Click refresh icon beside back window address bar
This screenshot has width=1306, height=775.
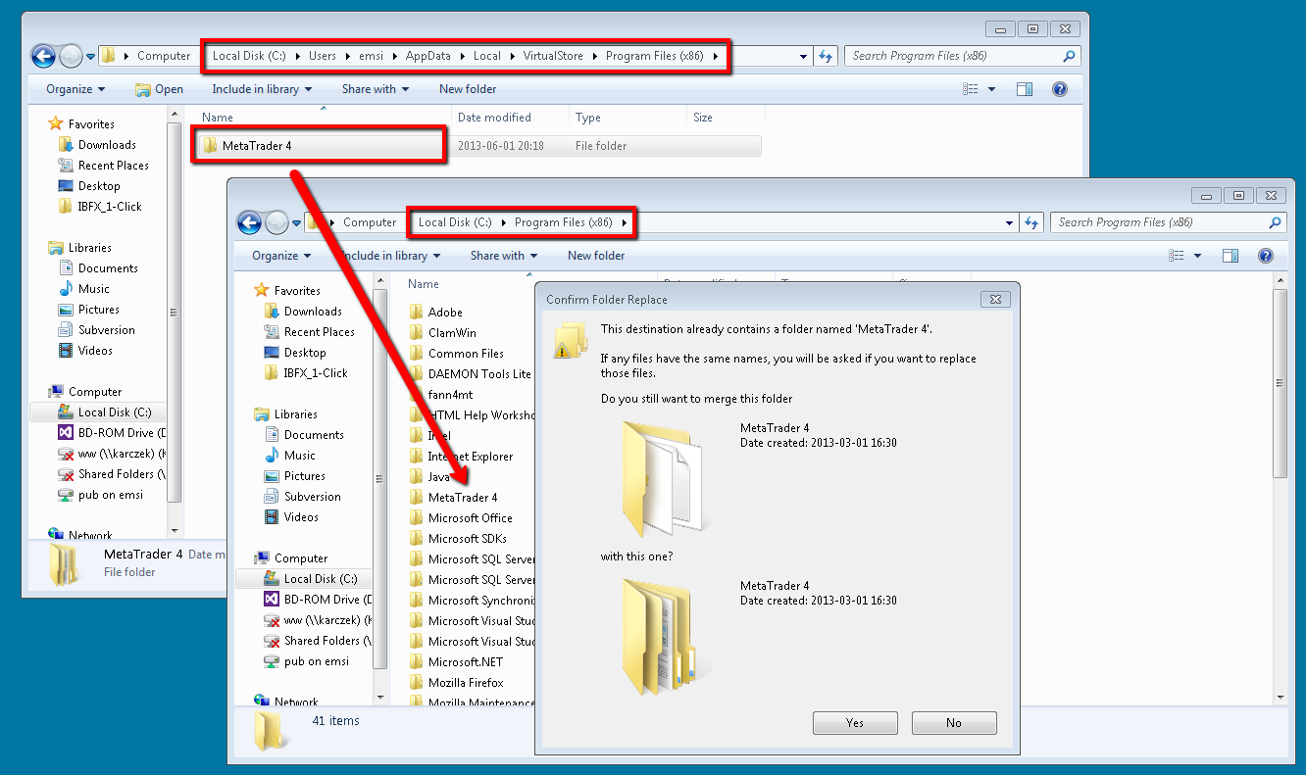coord(826,56)
